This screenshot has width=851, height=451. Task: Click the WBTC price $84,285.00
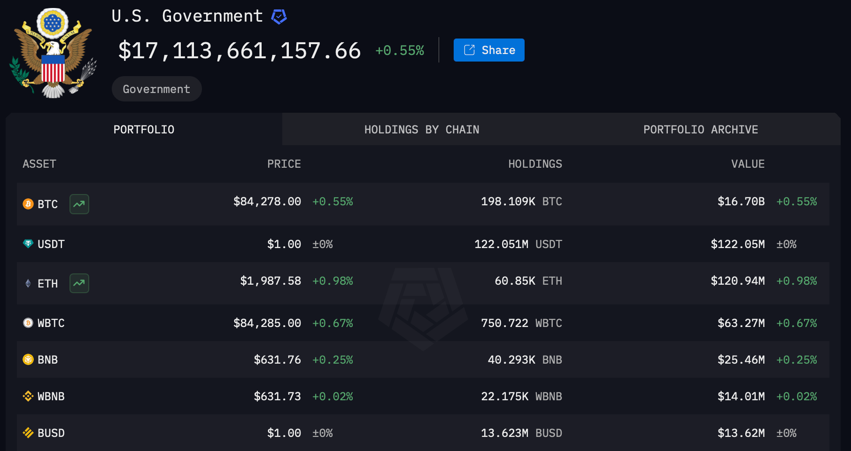[267, 323]
